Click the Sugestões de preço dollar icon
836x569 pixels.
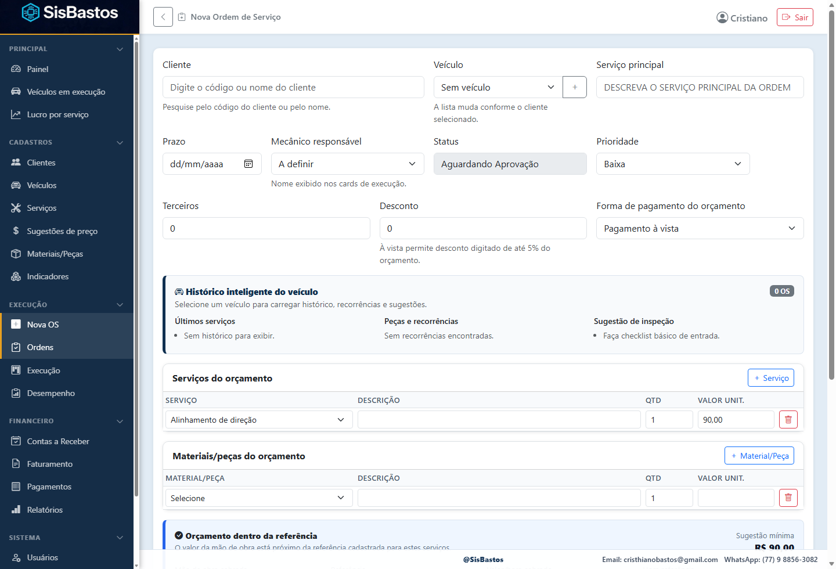[x=16, y=231]
